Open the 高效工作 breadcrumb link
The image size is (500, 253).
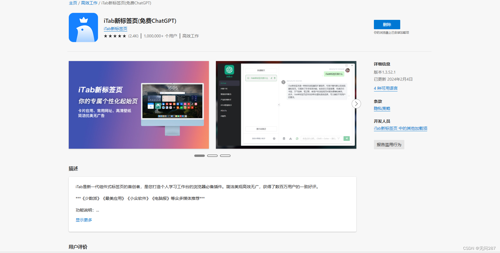click(89, 3)
